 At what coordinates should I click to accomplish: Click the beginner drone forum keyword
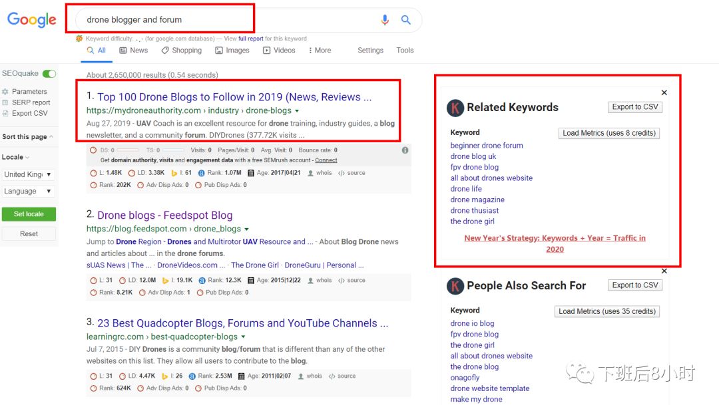(x=487, y=145)
